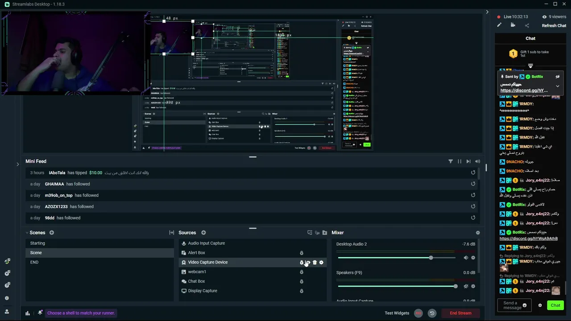The height and width of the screenshot is (321, 571).
Task: Expand the gift sub leaderboard handle
Action: click(530, 66)
